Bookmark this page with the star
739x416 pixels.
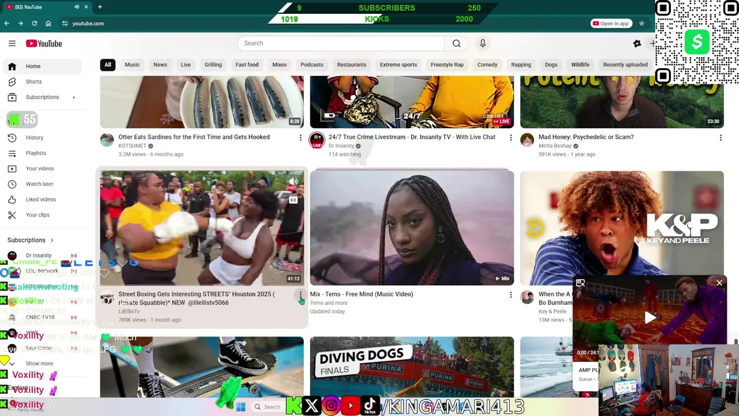pyautogui.click(x=641, y=23)
